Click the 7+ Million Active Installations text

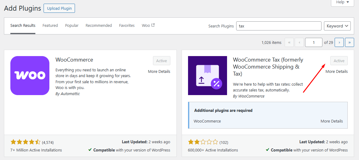36,150
